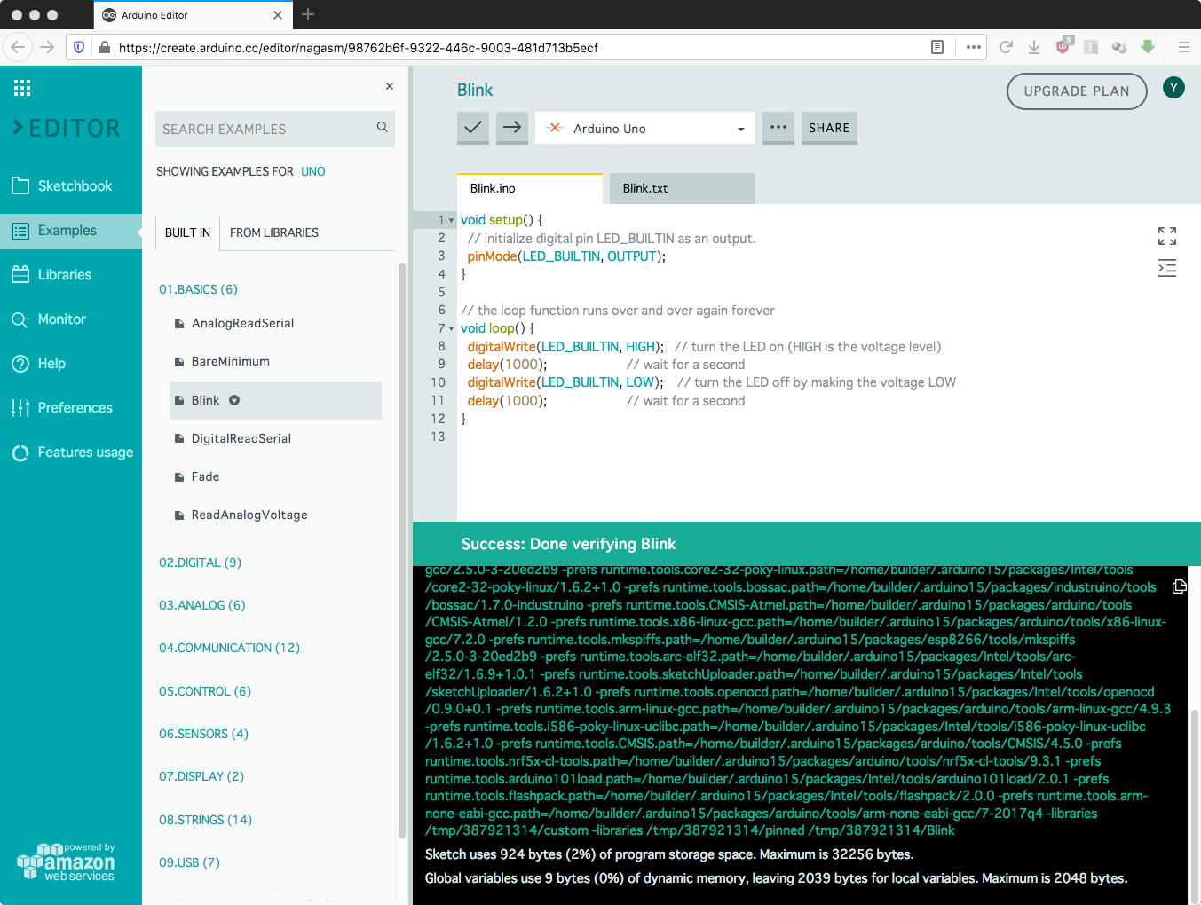Screen dimensions: 1201x905
Task: Enter fullscreen editor mode icon
Action: click(1166, 236)
